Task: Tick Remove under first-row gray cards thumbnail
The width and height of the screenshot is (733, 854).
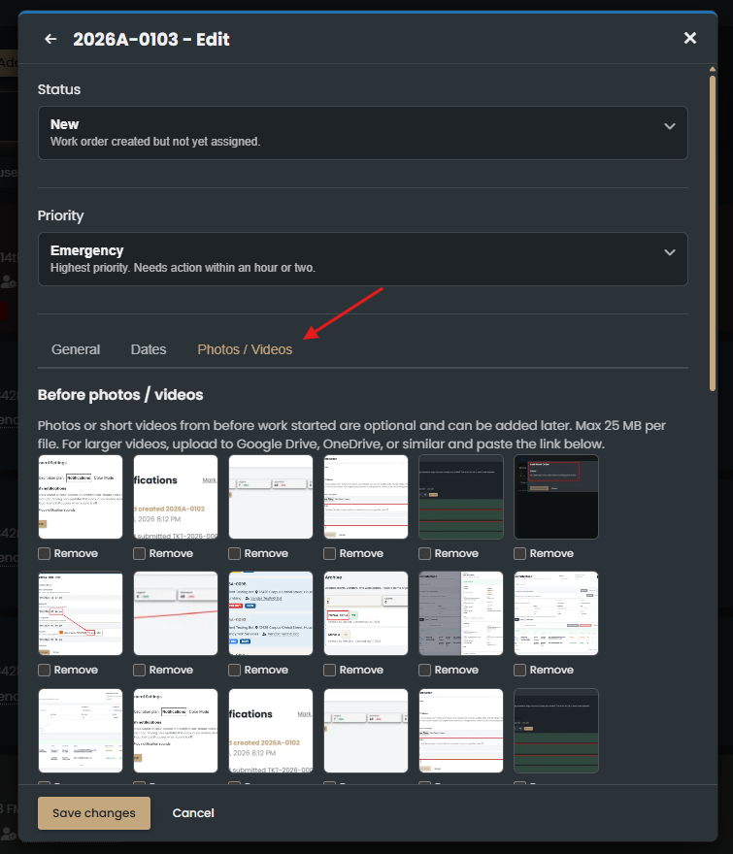Action: click(234, 554)
